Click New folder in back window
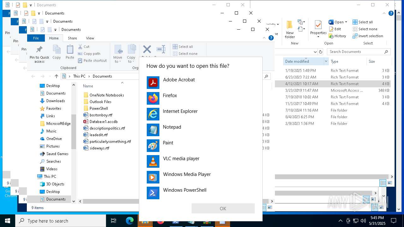This screenshot has width=404, height=227. (x=290, y=30)
